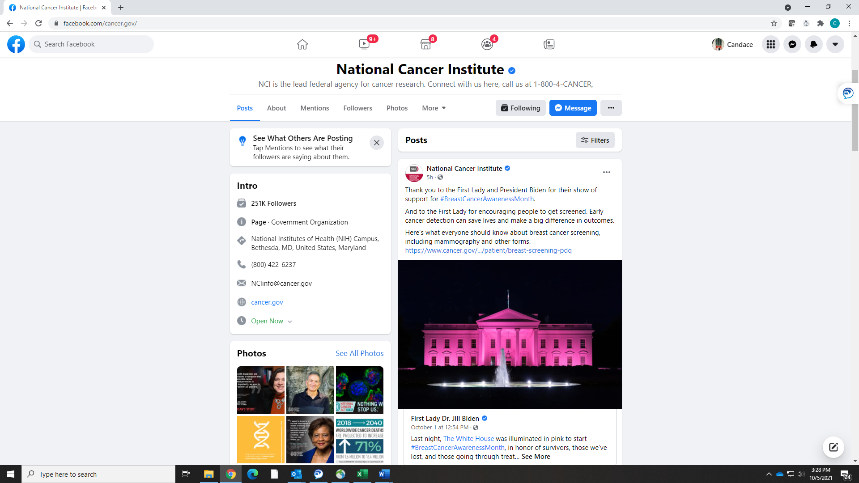Open Facebook Home feed icon
This screenshot has width=859, height=483.
point(302,44)
